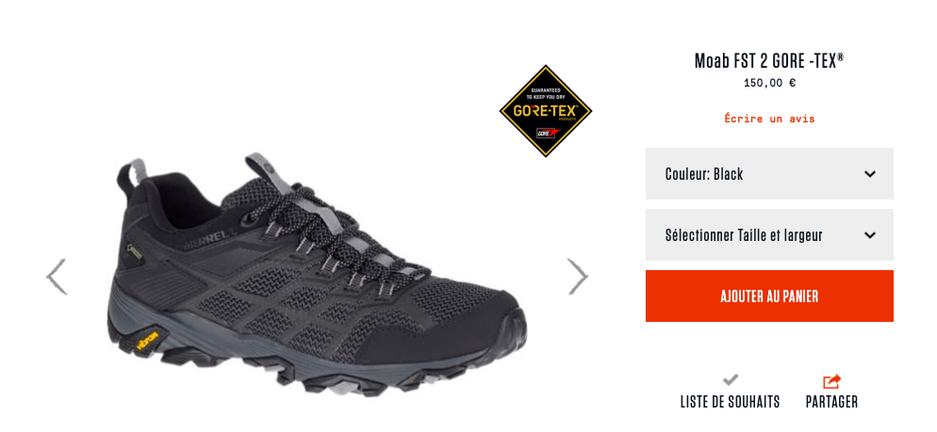Click the Liste de souhaits label
Image resolution: width=937 pixels, height=432 pixels.
[731, 402]
